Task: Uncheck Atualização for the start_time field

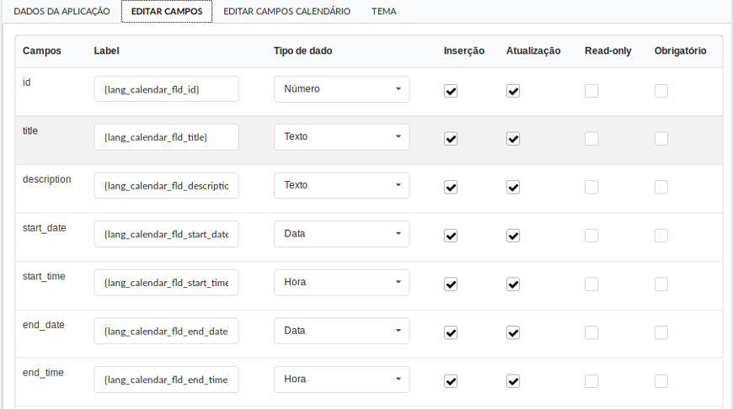Action: [x=513, y=284]
